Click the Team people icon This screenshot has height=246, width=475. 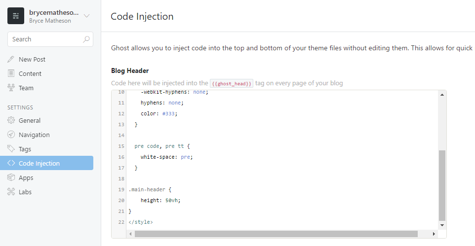(x=11, y=88)
